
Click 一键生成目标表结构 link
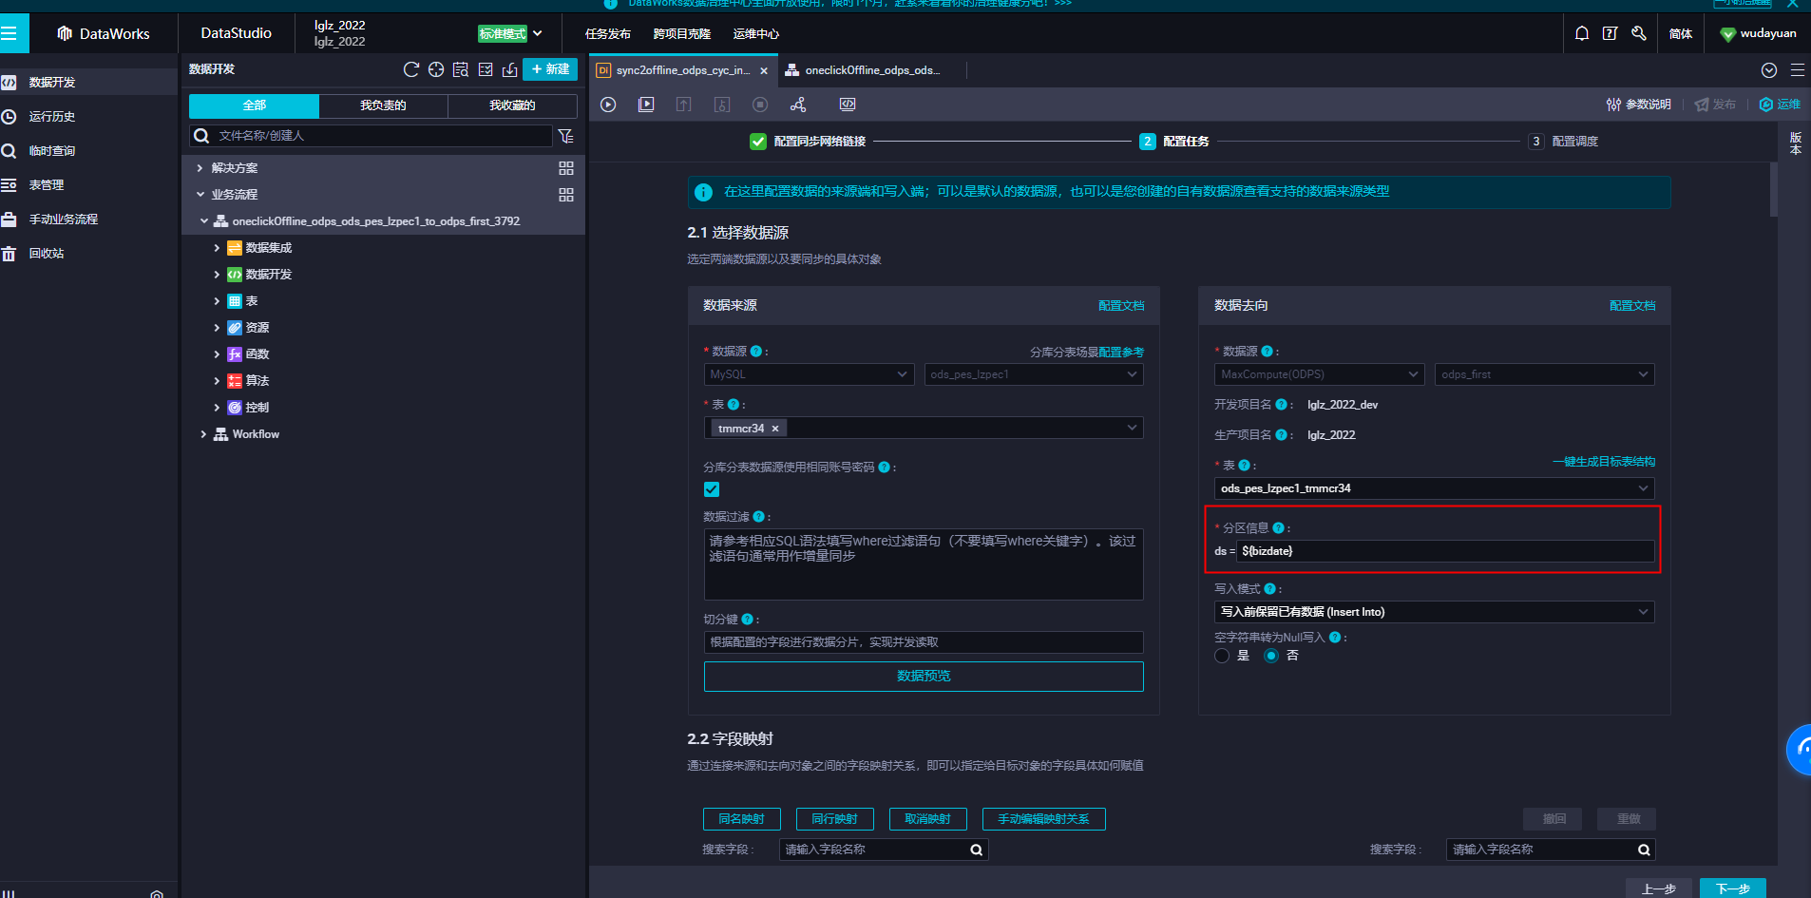tap(1604, 462)
